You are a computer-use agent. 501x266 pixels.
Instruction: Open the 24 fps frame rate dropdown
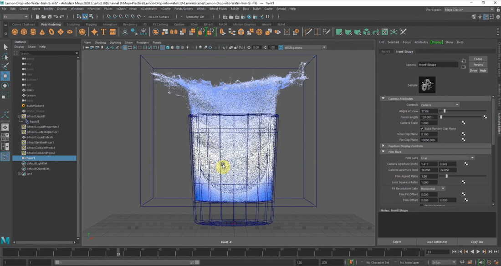coord(444,262)
